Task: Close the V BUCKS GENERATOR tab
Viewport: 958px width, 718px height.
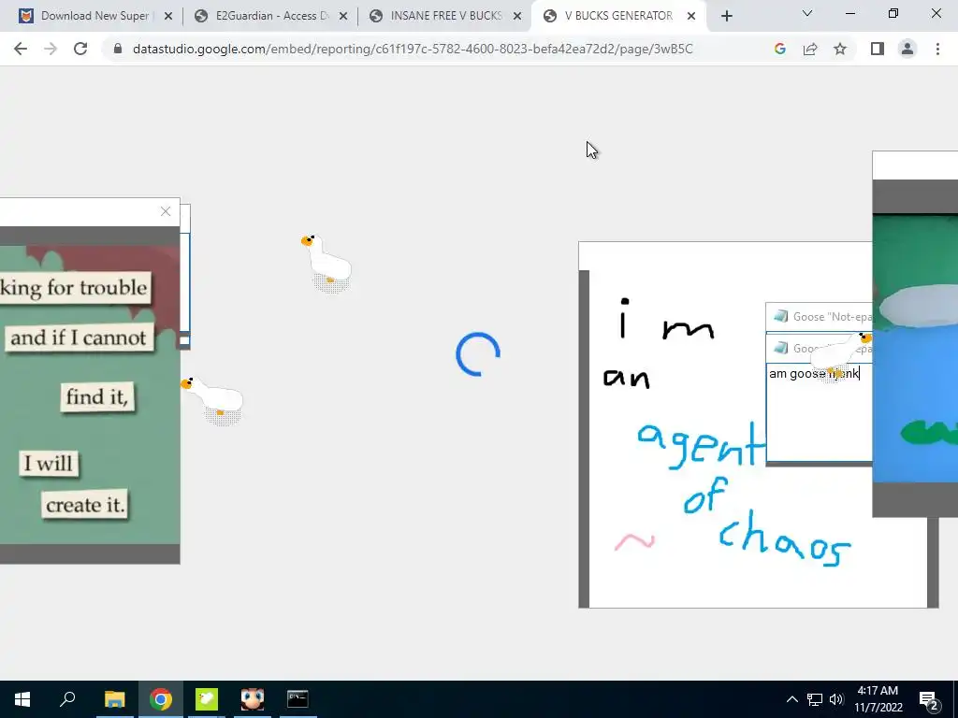Action: pyautogui.click(x=691, y=16)
